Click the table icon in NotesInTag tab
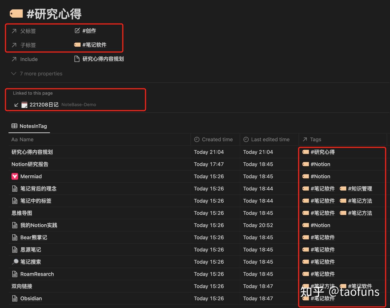The height and width of the screenshot is (308, 390). click(14, 126)
